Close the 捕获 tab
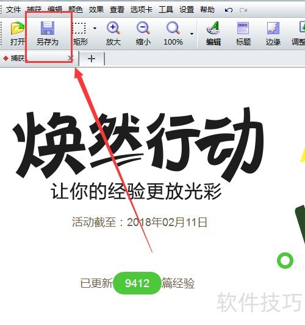Image resolution: width=305 pixels, height=325 pixels. [x=70, y=58]
